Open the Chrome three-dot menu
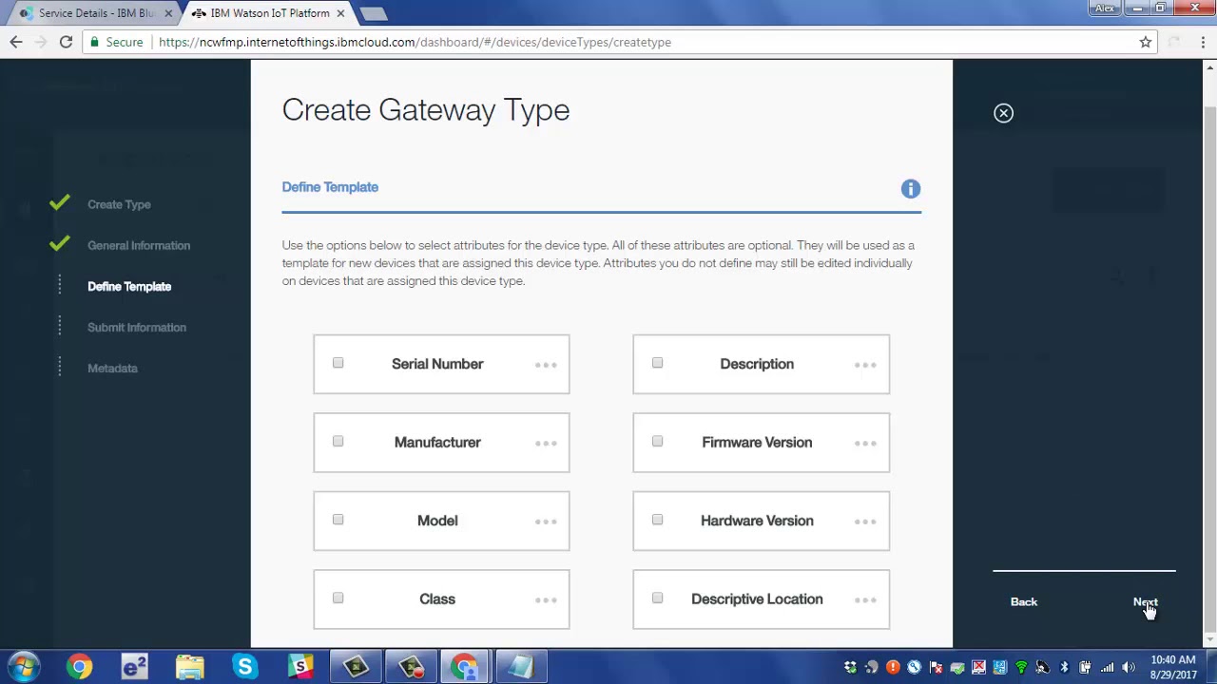Image resolution: width=1217 pixels, height=684 pixels. tap(1203, 42)
